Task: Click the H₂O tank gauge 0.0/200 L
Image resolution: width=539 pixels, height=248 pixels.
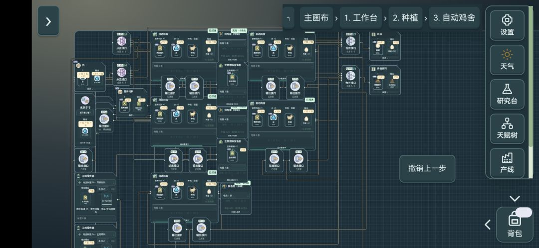Action: coord(107,199)
